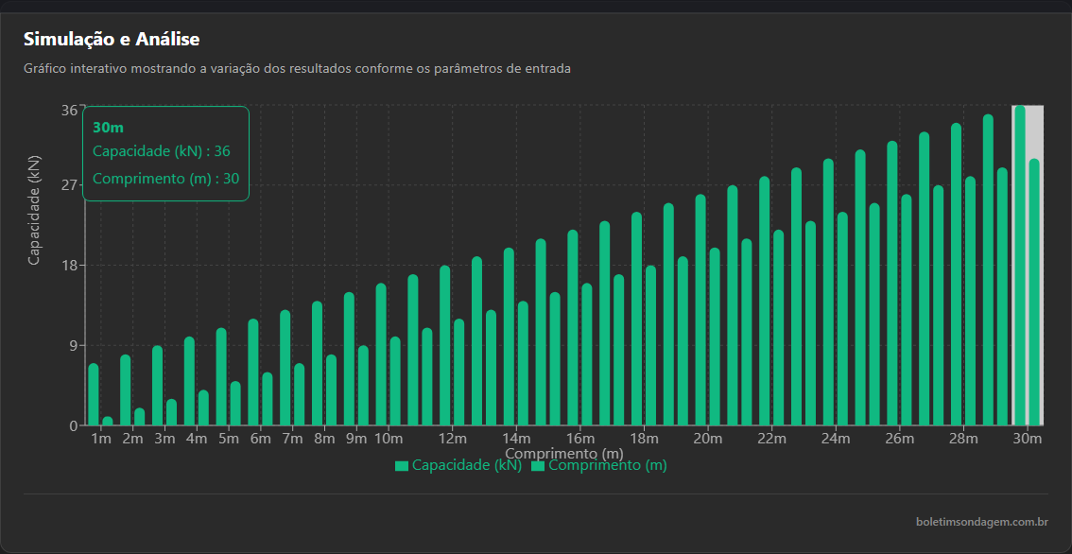Screen dimensions: 1072x554
Task: Toggle the Comprimento (m) legend label
Action: click(x=607, y=465)
